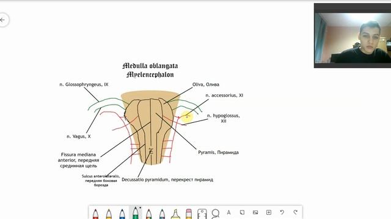Select the blue pen tool
Viewport: 391px width, 219px height.
(x=122, y=214)
